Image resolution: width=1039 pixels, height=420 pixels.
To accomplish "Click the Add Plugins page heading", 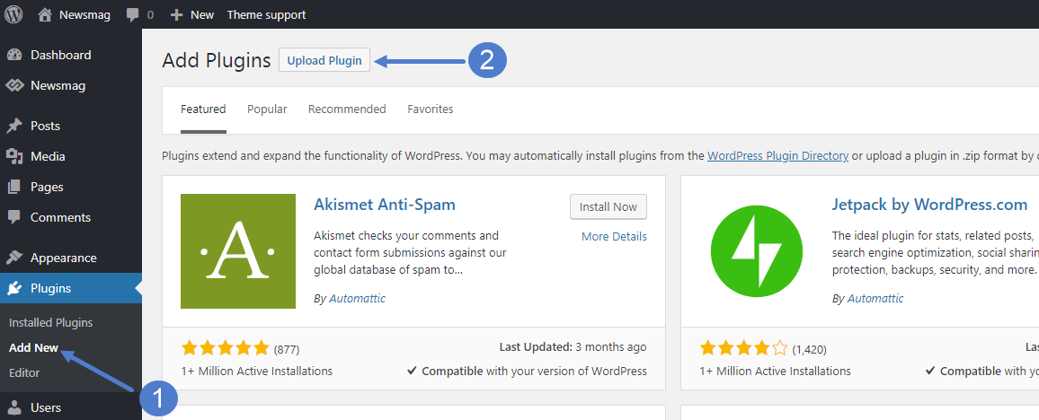I will pos(217,61).
